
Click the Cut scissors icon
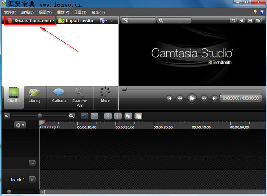[108, 116]
